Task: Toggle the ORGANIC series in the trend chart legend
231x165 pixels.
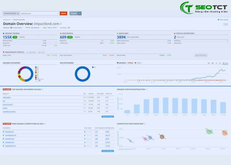Action: [121, 63]
